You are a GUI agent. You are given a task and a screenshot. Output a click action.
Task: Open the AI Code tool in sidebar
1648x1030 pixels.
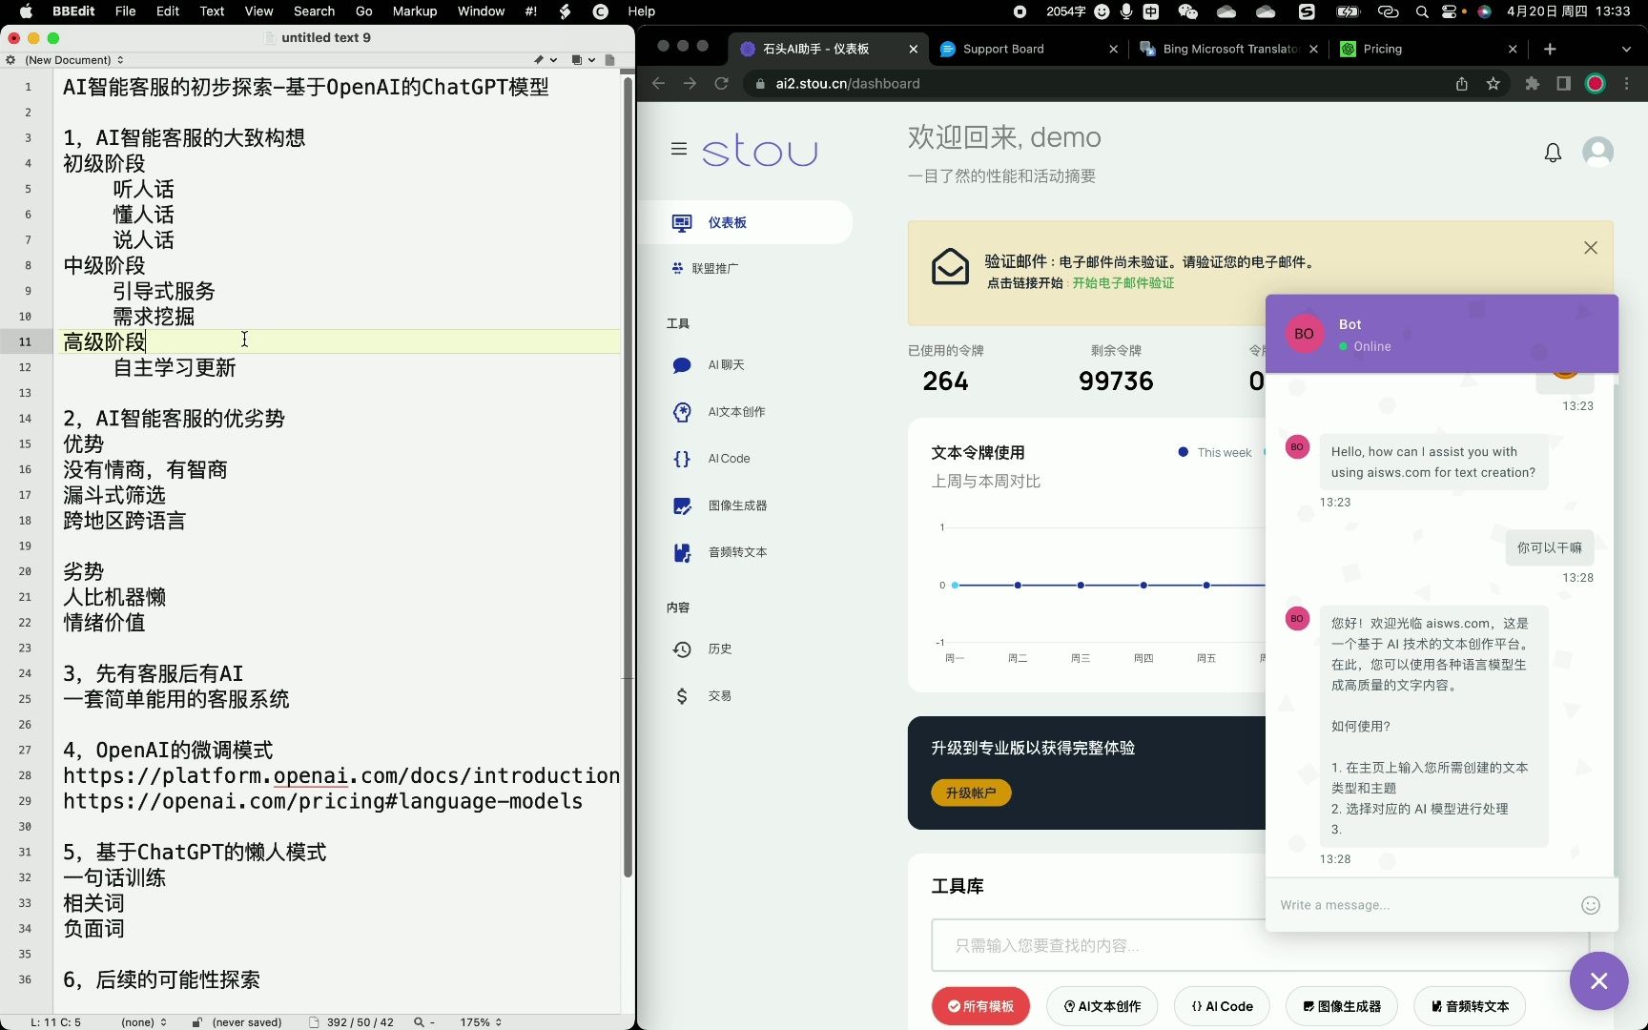point(711,459)
